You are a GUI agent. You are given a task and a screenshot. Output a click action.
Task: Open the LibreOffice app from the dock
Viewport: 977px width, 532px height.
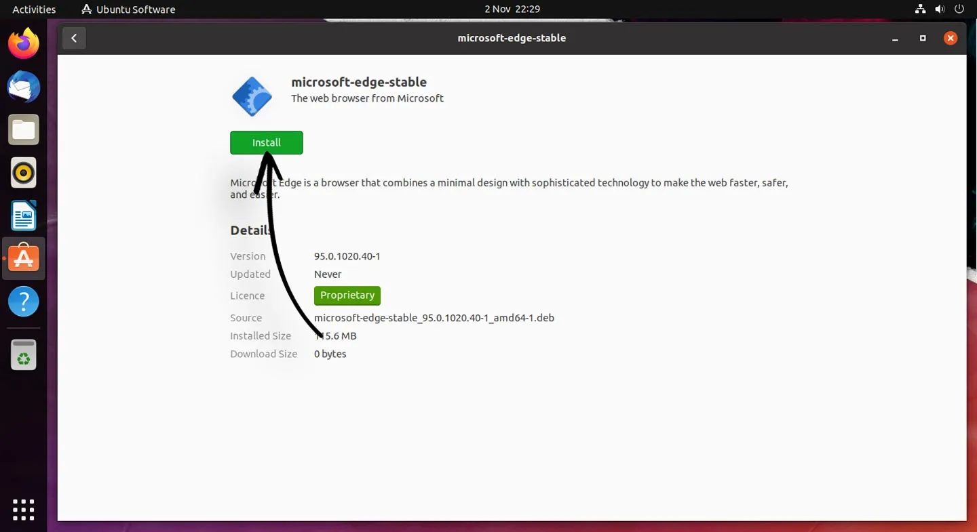coord(23,216)
